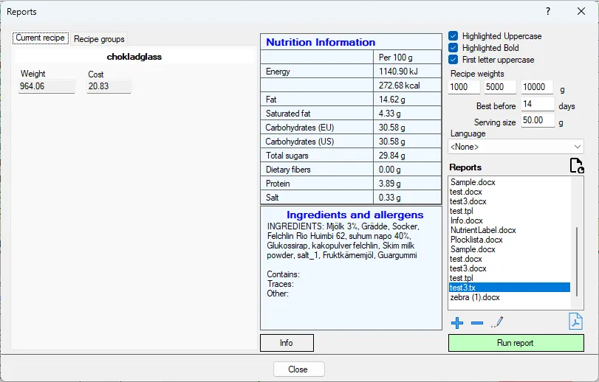Viewport: 599px width, 382px height.
Task: Click the Cost field showing 20.83
Action: coord(109,86)
